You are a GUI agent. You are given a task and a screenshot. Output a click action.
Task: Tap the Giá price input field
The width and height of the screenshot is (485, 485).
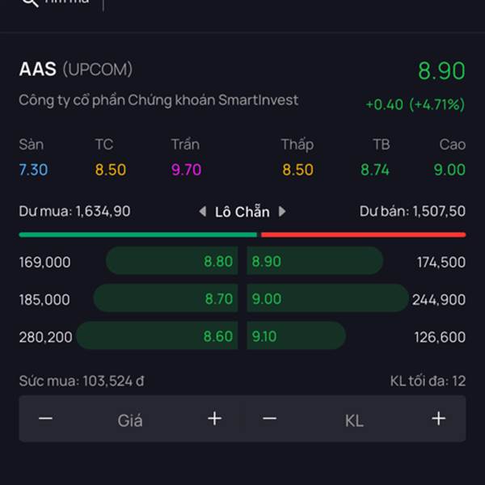130,420
